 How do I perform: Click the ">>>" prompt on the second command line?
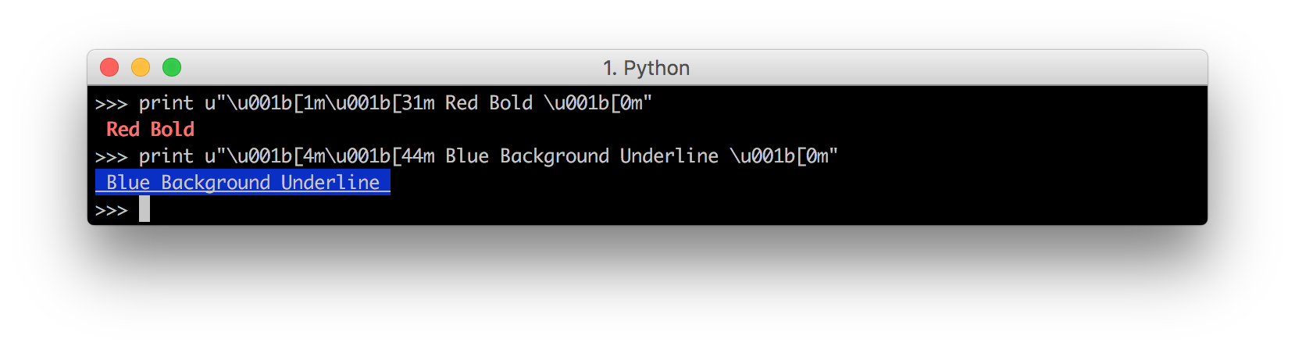click(111, 156)
